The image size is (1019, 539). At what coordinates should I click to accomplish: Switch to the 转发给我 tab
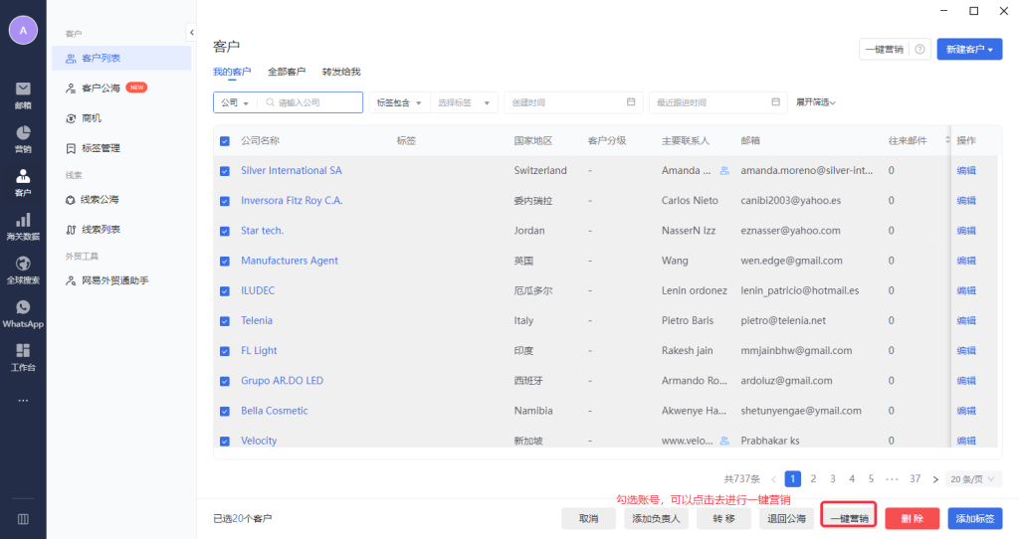(x=340, y=72)
